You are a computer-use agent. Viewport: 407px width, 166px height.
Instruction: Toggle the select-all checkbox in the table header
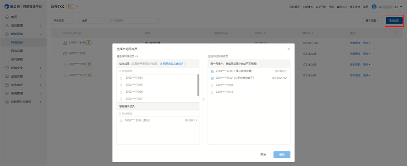(x=56, y=33)
